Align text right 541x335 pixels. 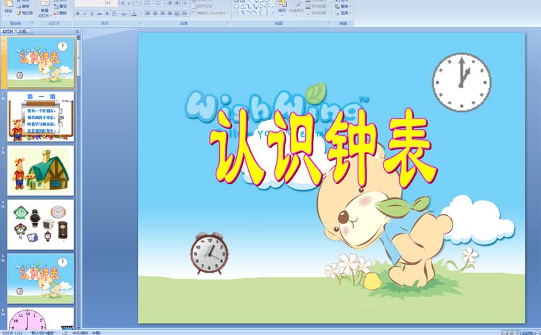[x=162, y=13]
